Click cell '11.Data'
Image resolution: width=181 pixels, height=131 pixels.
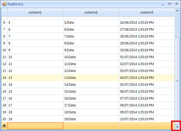(x=91, y=64)
